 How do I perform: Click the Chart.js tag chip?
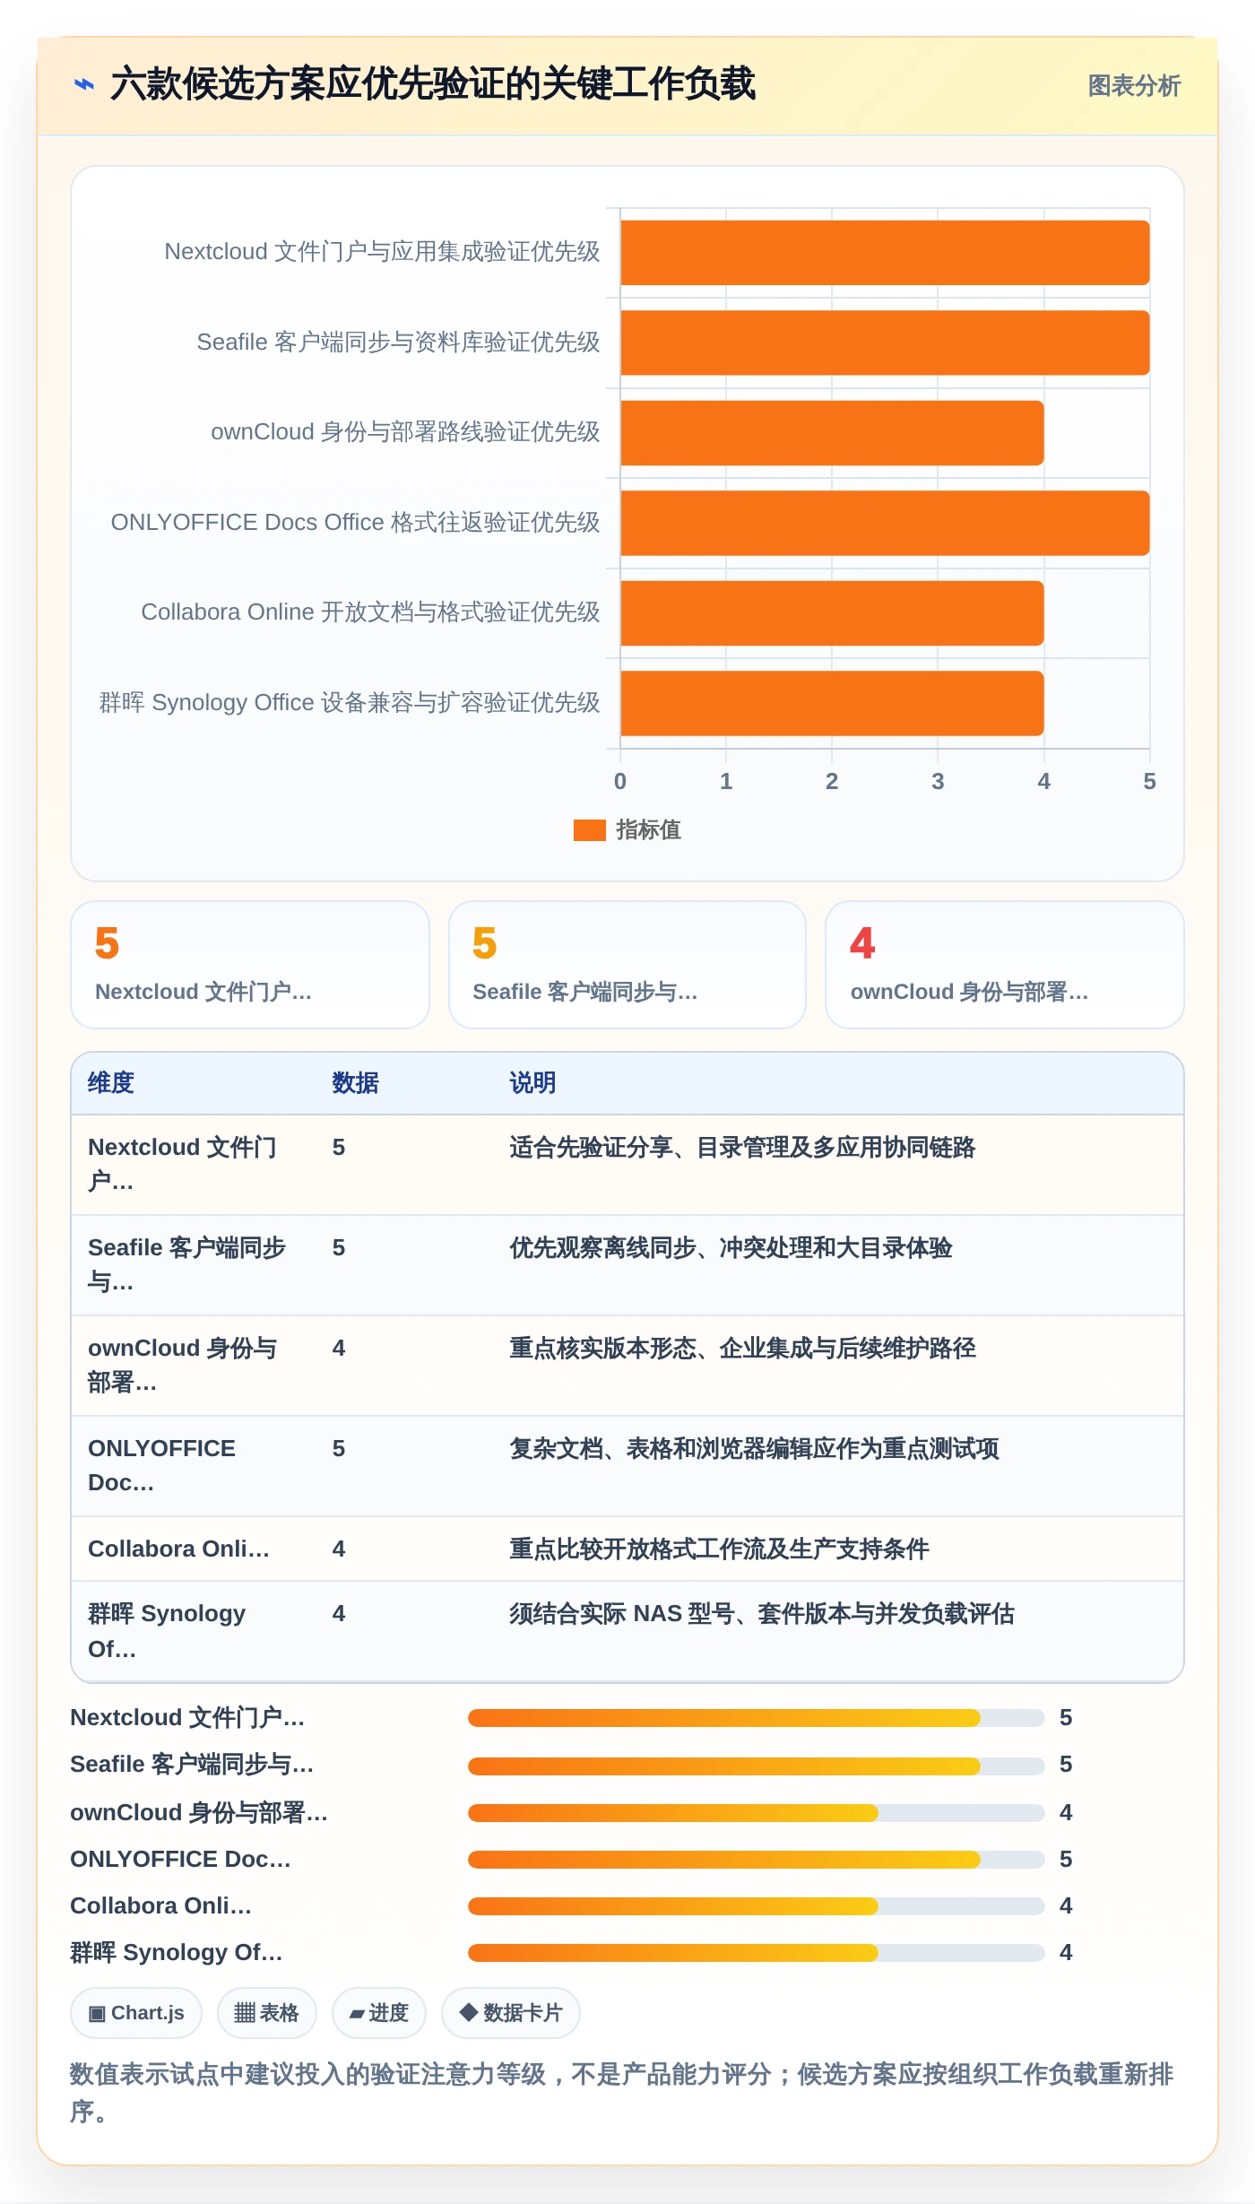pos(136,2013)
